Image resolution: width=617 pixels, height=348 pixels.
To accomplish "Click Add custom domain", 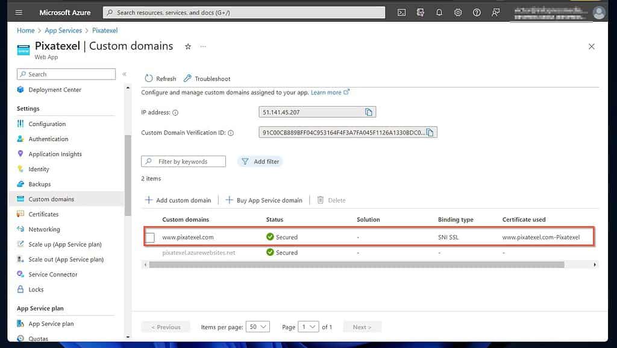I will pyautogui.click(x=178, y=200).
